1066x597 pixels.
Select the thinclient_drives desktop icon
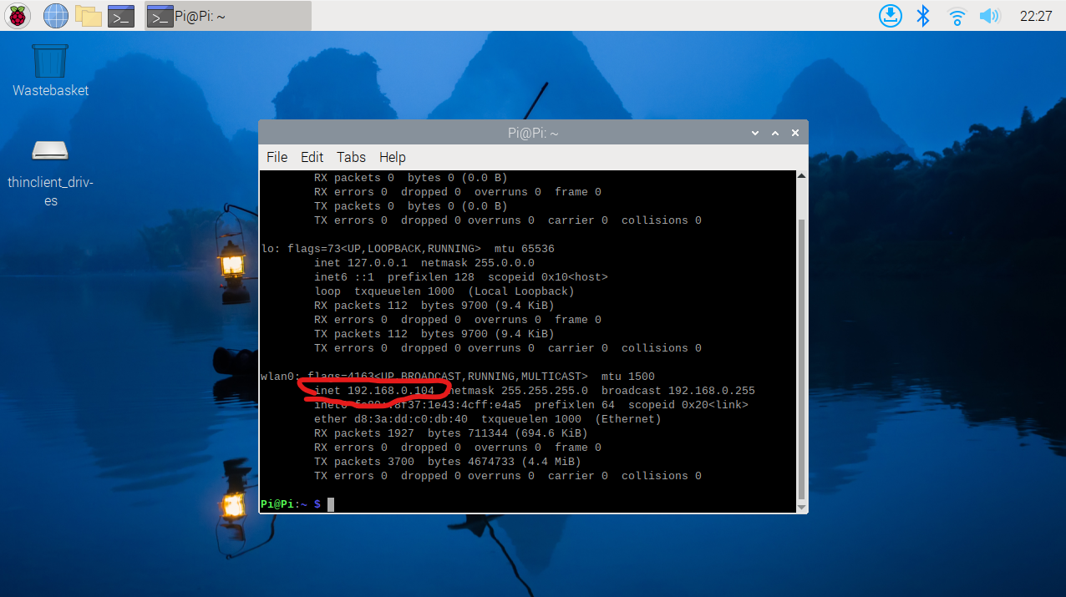pyautogui.click(x=50, y=173)
